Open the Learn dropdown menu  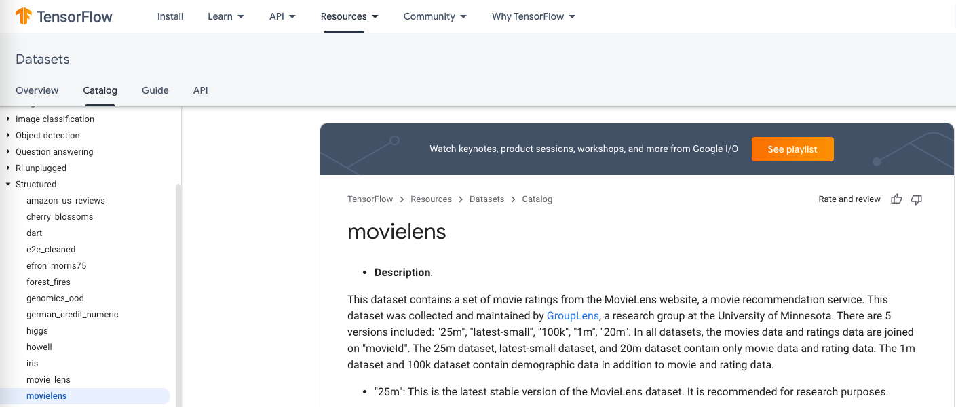[x=226, y=16]
